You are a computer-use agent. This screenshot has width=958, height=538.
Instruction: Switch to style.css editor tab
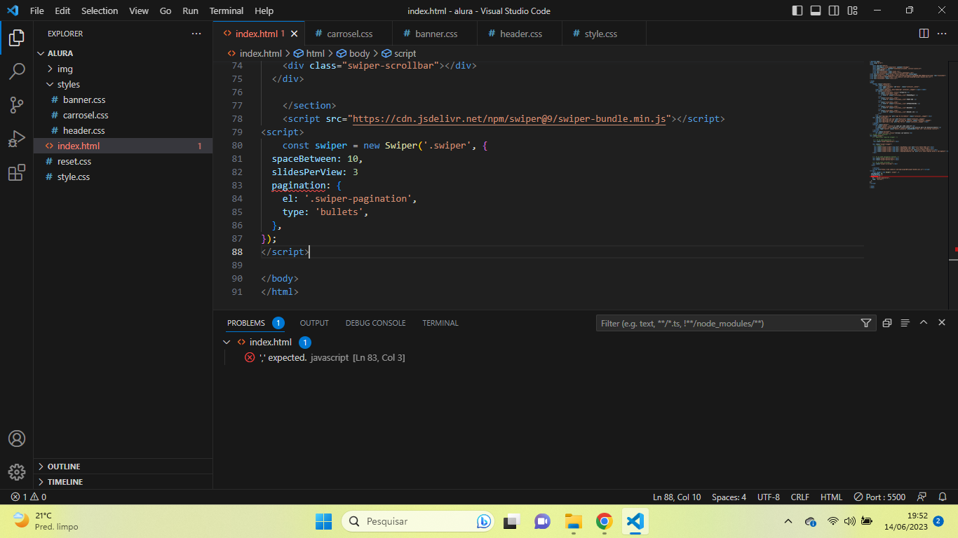point(604,34)
